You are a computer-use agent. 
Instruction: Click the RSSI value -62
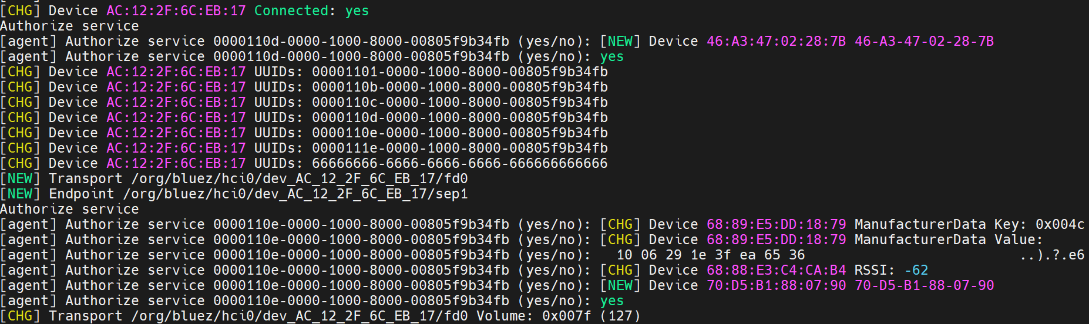pyautogui.click(x=916, y=270)
